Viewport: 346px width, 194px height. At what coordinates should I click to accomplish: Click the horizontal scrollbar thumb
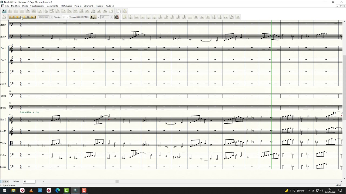[117, 182]
